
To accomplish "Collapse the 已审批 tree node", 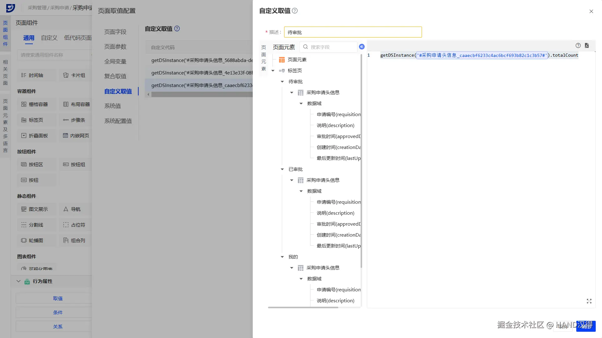I will click(x=282, y=169).
